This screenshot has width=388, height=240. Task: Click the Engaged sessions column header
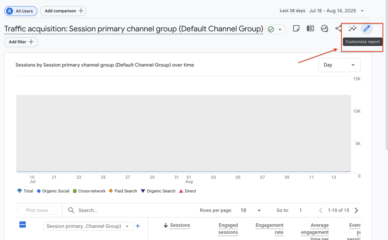tap(228, 229)
